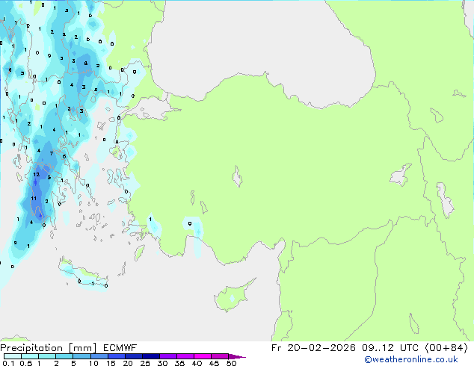The image size is (474, 366).
Task: Click the '(00+84)' forecast step text
Action: 446,348
